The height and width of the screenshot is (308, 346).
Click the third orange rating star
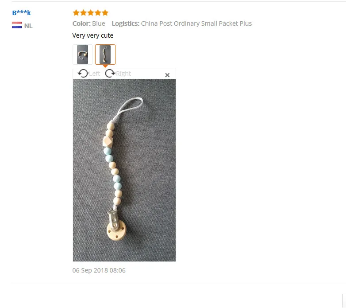click(x=90, y=12)
